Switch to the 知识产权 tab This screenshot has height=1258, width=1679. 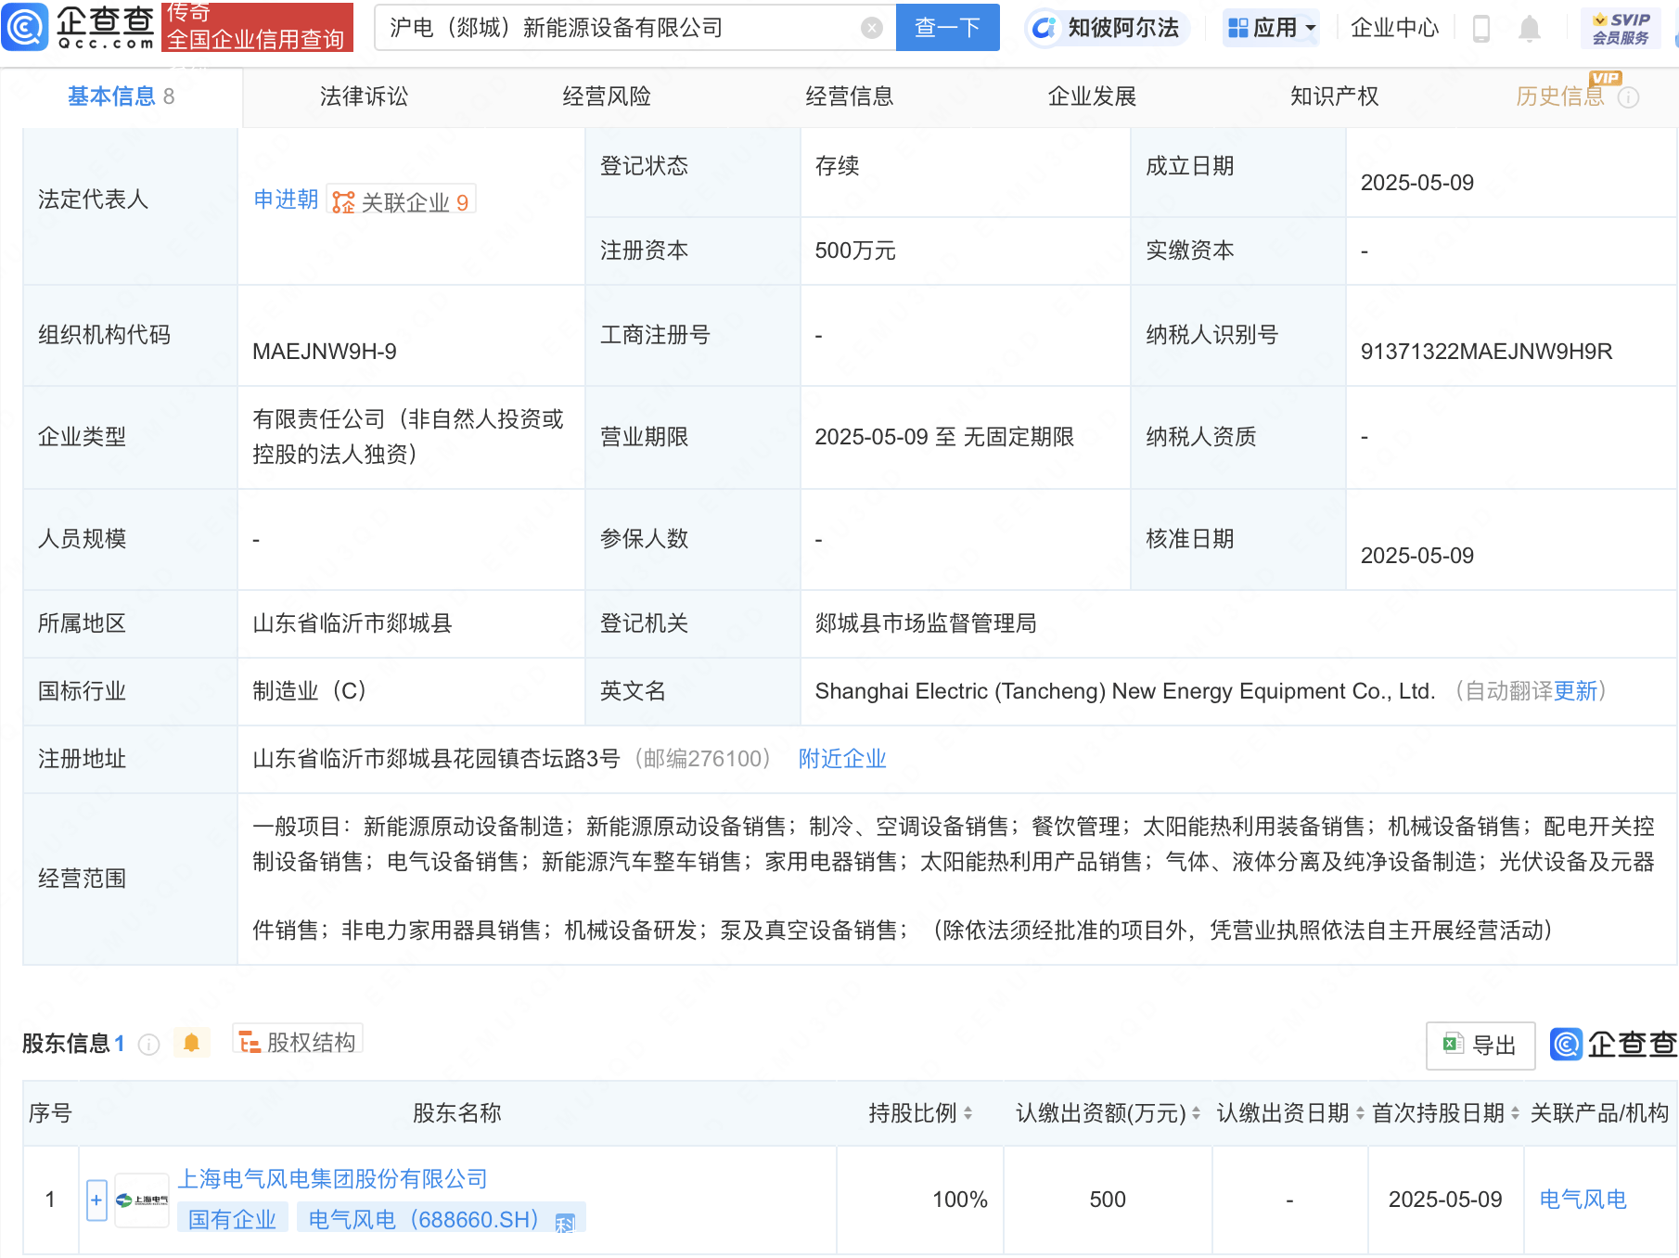pos(1333,96)
